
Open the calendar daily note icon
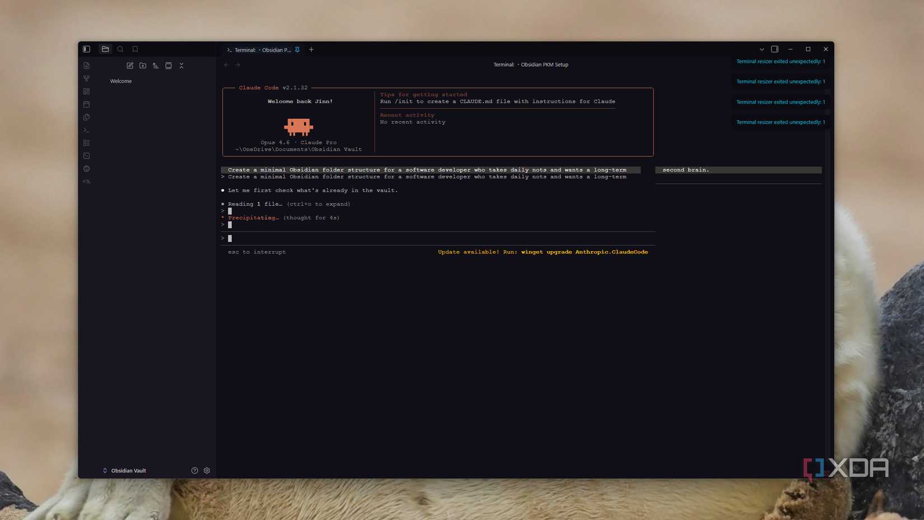coord(86,104)
